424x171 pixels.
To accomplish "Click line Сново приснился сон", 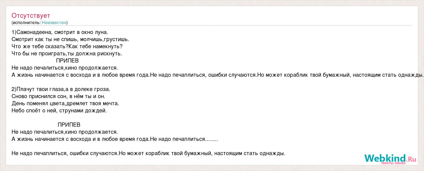I will pyautogui.click(x=59, y=96).
